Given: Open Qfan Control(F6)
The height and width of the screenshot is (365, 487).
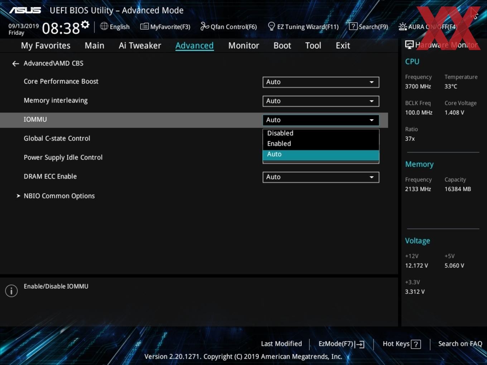Looking at the screenshot, I should (228, 26).
